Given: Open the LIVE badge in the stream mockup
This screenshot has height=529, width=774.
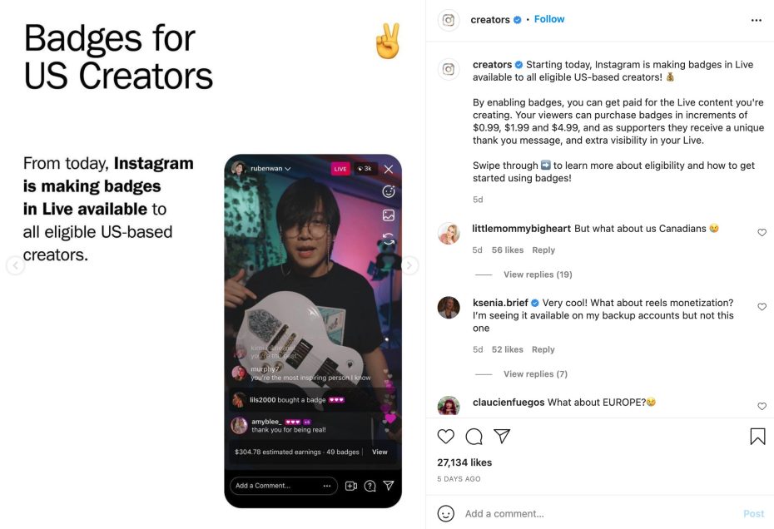Looking at the screenshot, I should (340, 170).
